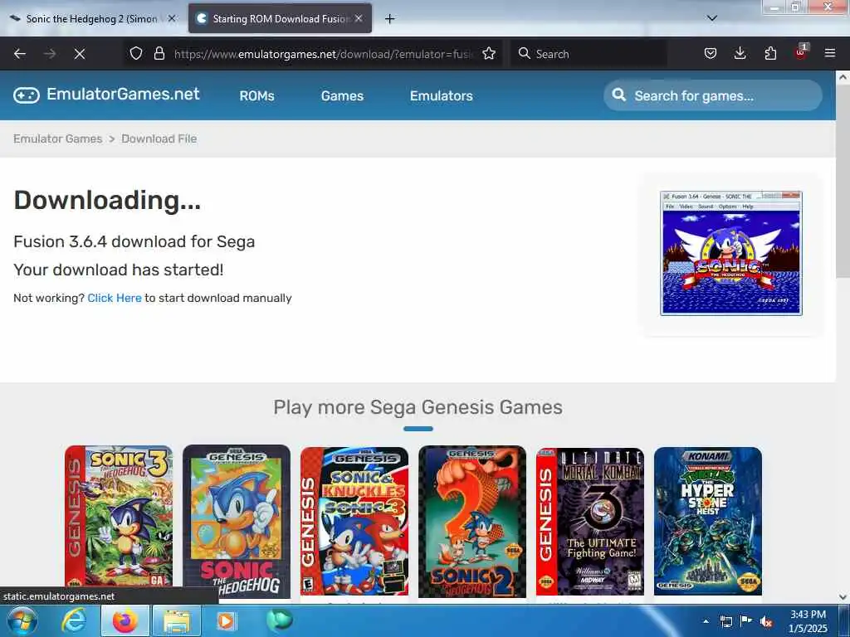Screen dimensions: 850x637
Task: Go back using the browser back arrow
Action: 20,54
